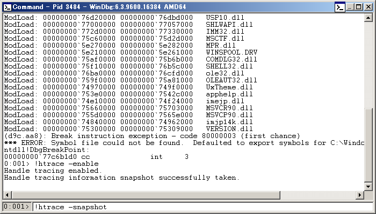Viewport: 376px width, 214px height.
Task: Click the OLEAUT32.dll module name
Action: tap(232, 80)
